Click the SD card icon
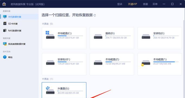Image resolution: width=185 pixels, height=98 pixels. pos(5,23)
